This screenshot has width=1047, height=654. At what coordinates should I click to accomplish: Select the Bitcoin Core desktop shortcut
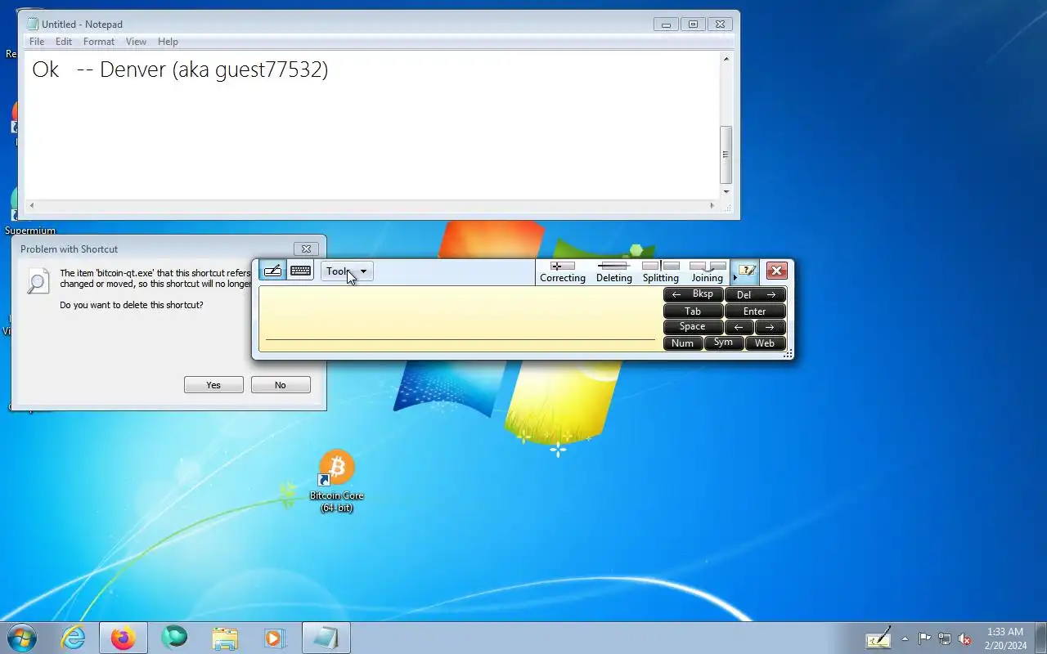pos(336,482)
